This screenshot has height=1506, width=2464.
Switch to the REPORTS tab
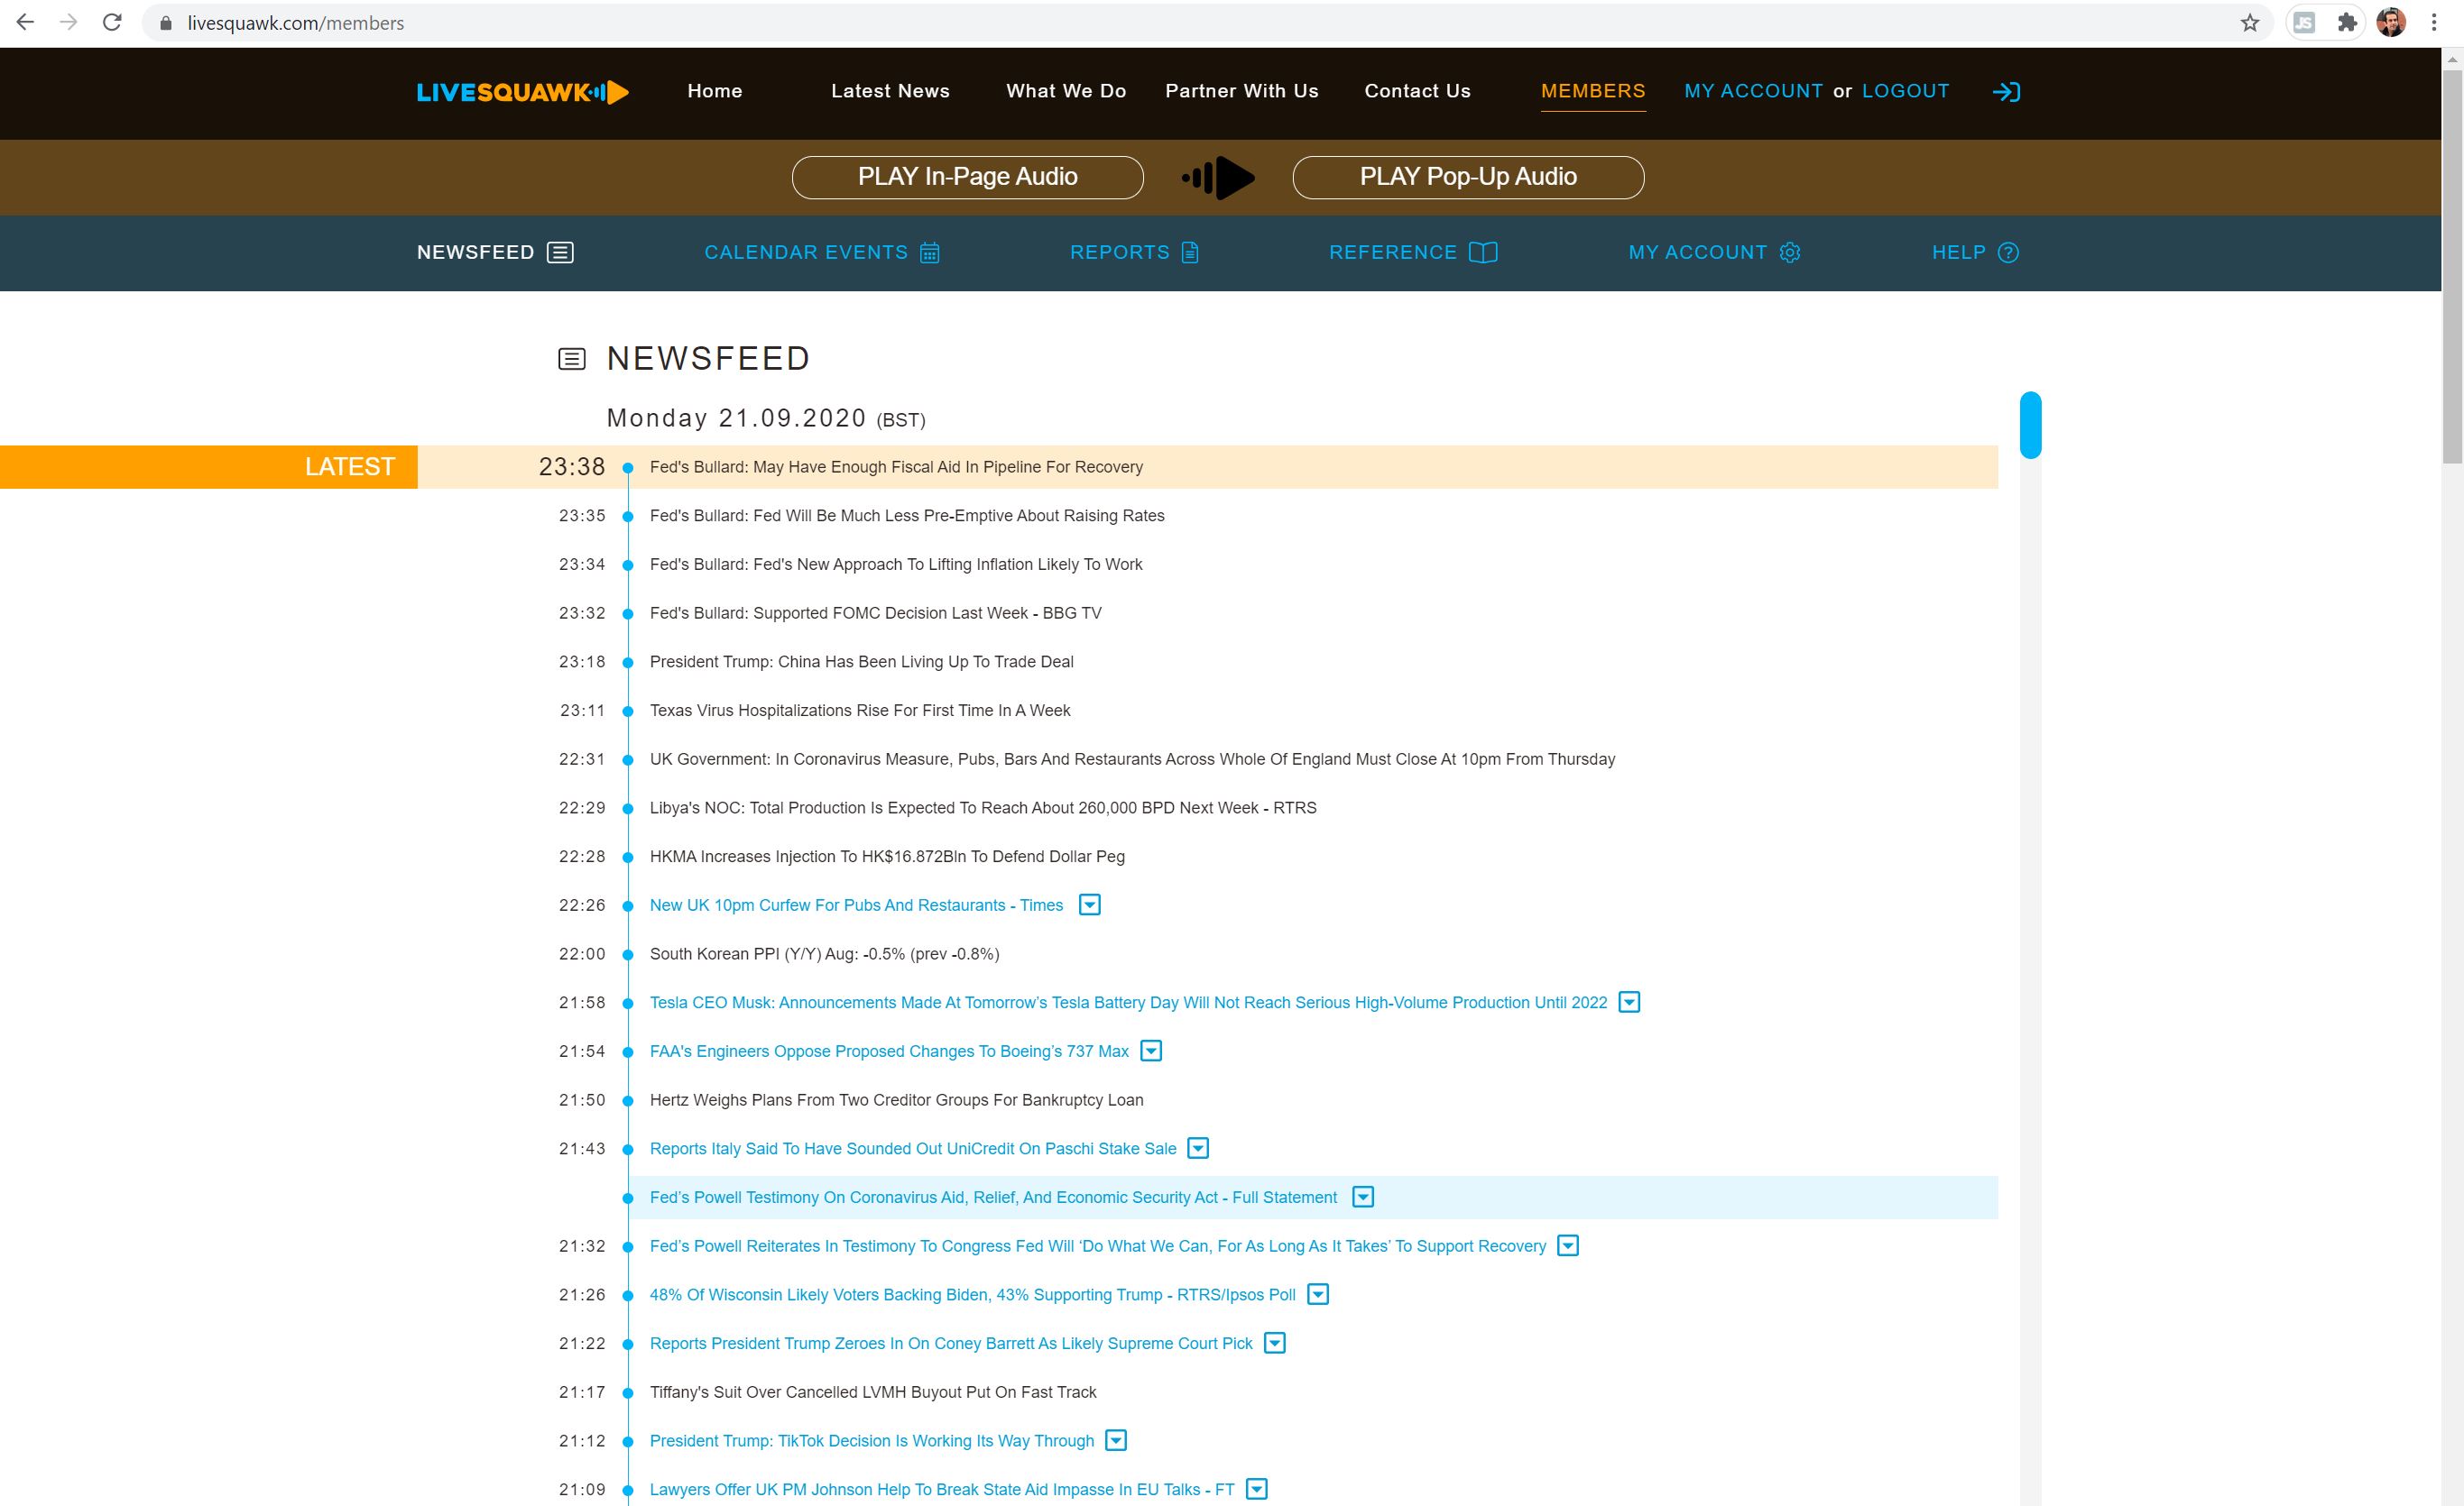point(1134,253)
